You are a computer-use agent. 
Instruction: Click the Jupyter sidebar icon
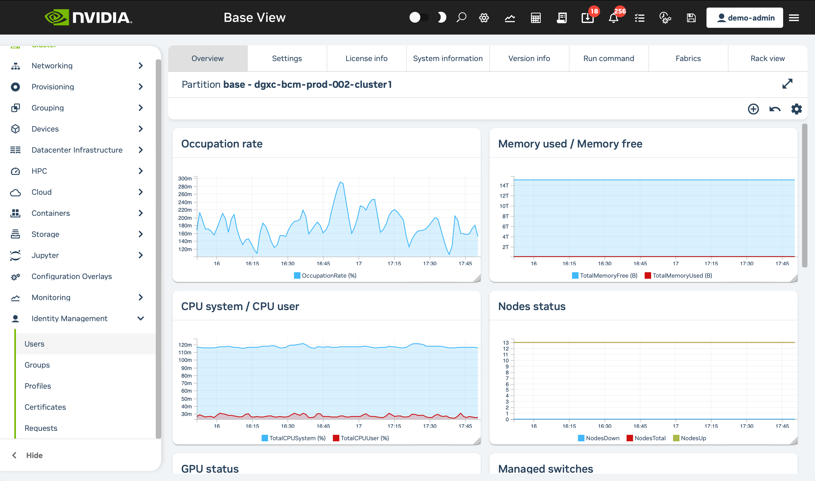coord(16,255)
